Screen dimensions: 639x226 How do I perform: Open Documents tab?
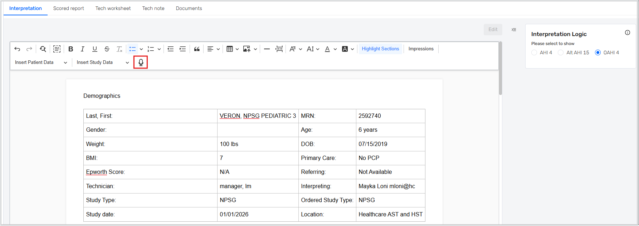[189, 8]
